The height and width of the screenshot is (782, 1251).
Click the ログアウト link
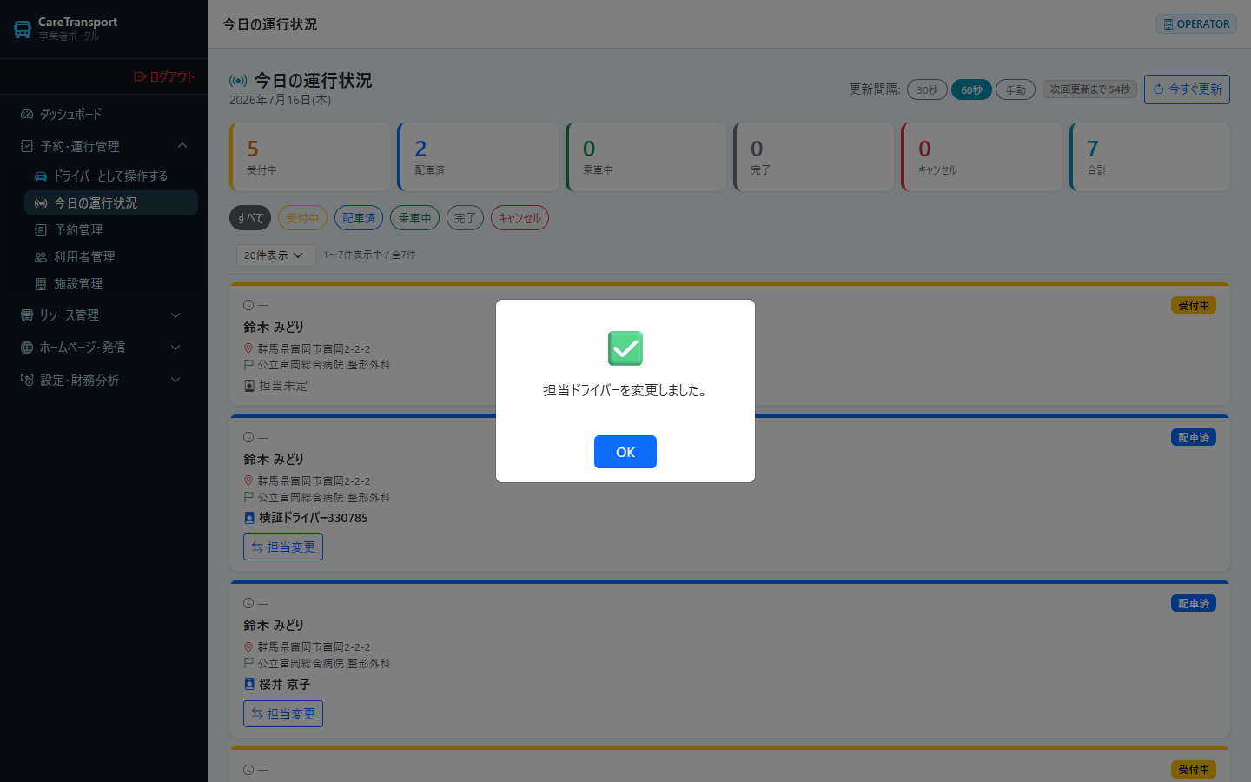pyautogui.click(x=164, y=76)
